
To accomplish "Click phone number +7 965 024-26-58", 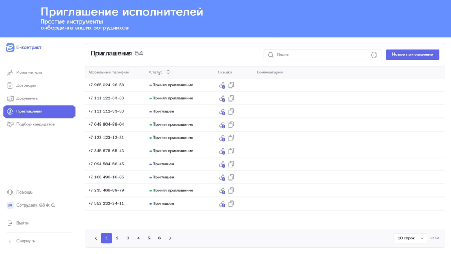I will [x=106, y=85].
